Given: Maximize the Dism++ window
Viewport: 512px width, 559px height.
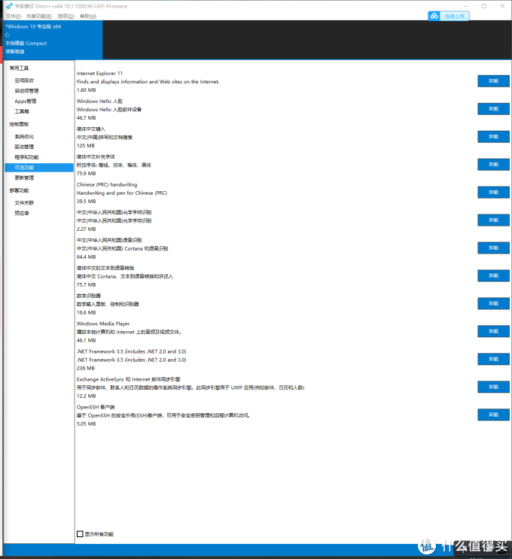Looking at the screenshot, I should click(x=484, y=6).
